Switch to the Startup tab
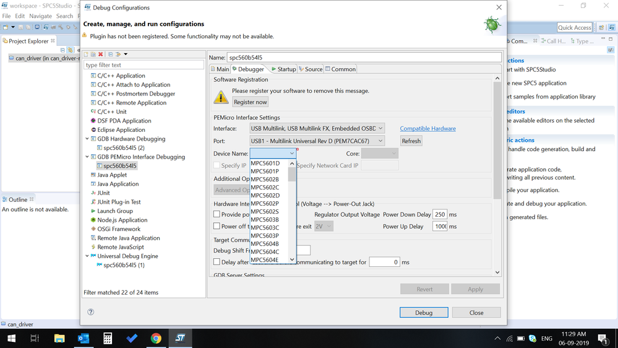Viewport: 618px width, 348px height. (x=284, y=69)
